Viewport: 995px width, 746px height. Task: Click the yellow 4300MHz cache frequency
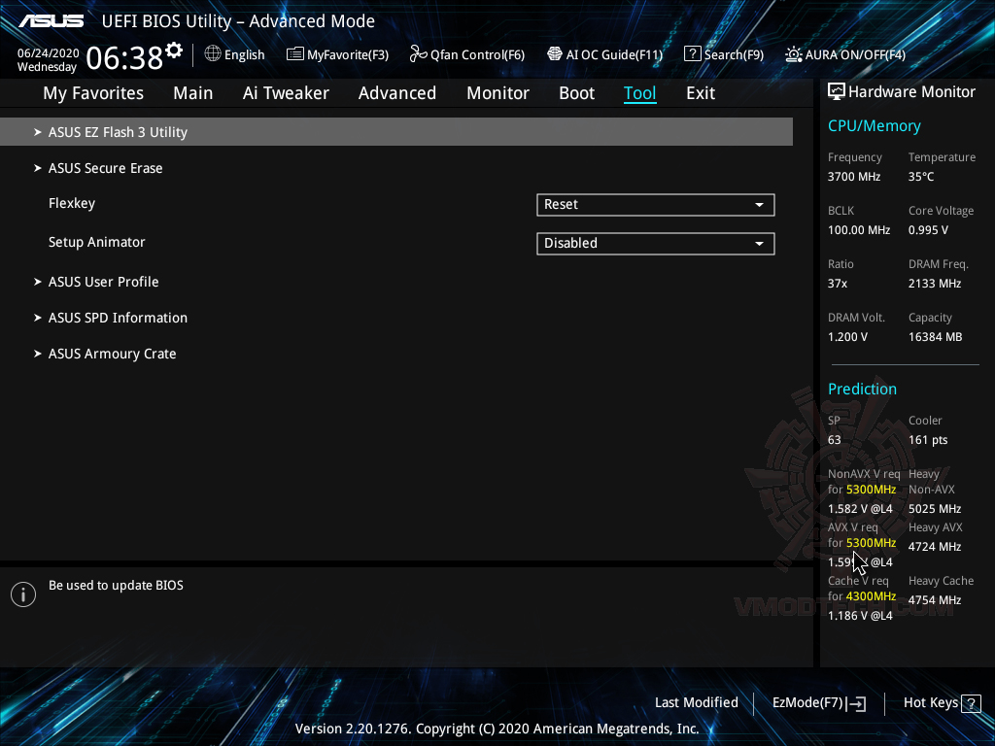tap(871, 596)
